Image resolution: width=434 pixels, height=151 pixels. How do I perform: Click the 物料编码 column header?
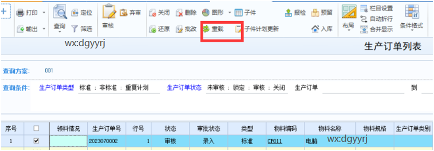285,128
